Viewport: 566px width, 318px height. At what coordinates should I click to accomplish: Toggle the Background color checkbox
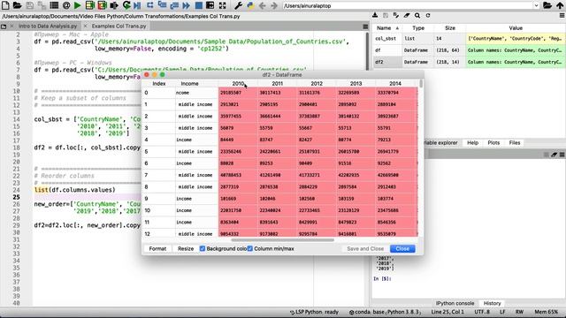203,249
